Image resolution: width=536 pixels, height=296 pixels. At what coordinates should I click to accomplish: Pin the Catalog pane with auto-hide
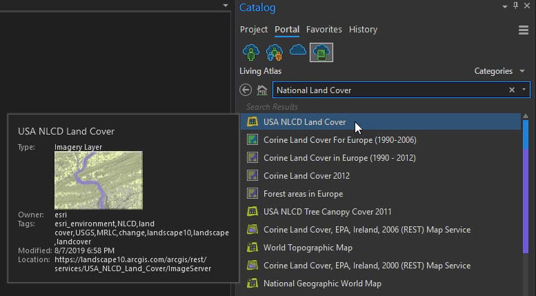click(x=515, y=6)
